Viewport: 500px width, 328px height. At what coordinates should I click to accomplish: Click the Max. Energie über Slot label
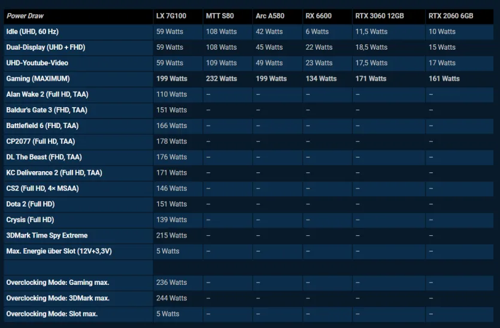[x=59, y=251]
